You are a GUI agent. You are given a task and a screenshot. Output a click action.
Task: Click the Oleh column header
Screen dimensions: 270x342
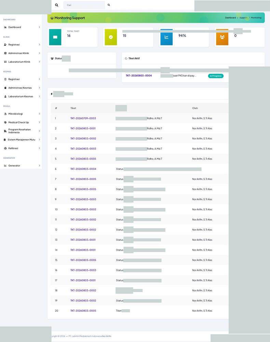[x=195, y=108]
